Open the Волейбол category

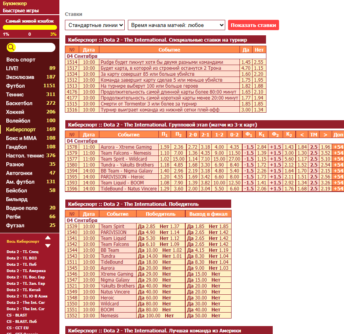tap(18, 121)
